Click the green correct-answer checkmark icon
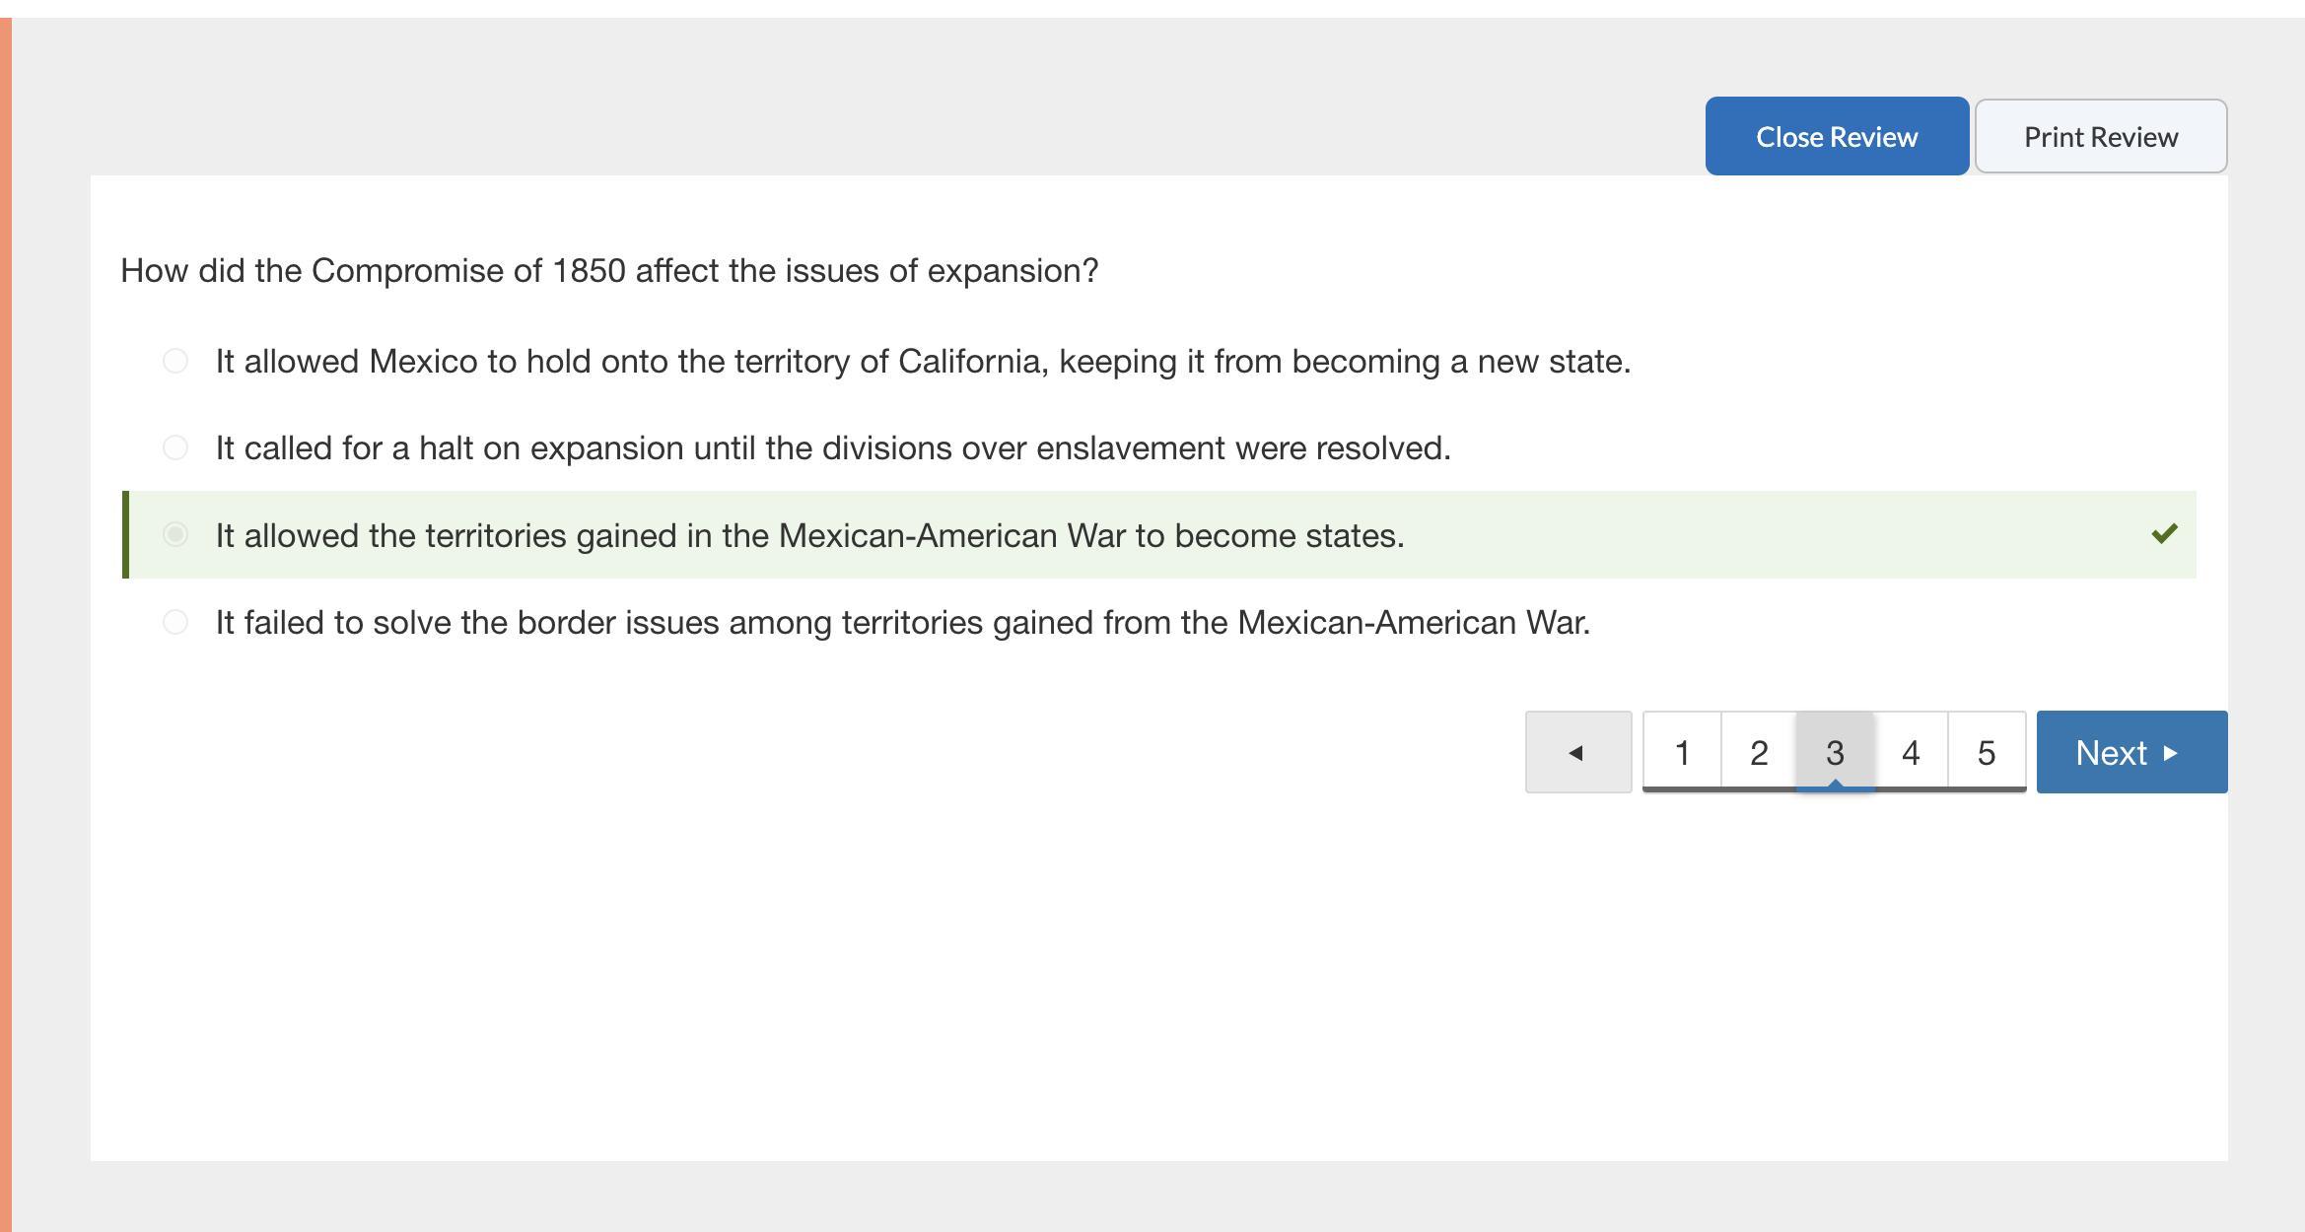 click(2164, 534)
